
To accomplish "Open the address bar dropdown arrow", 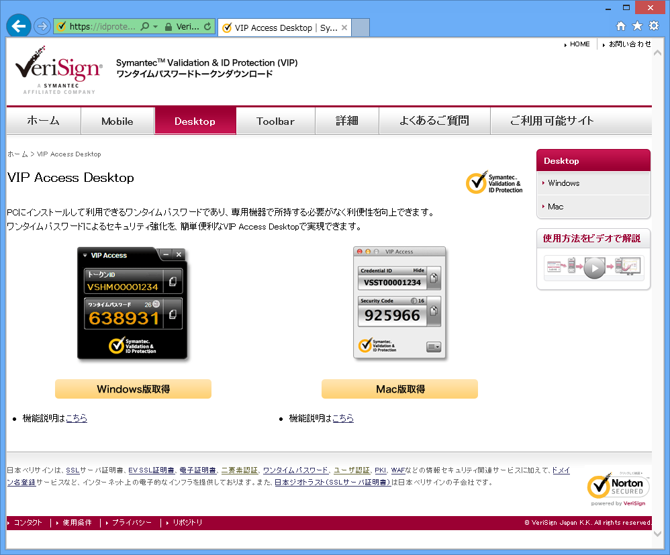I will (x=156, y=26).
